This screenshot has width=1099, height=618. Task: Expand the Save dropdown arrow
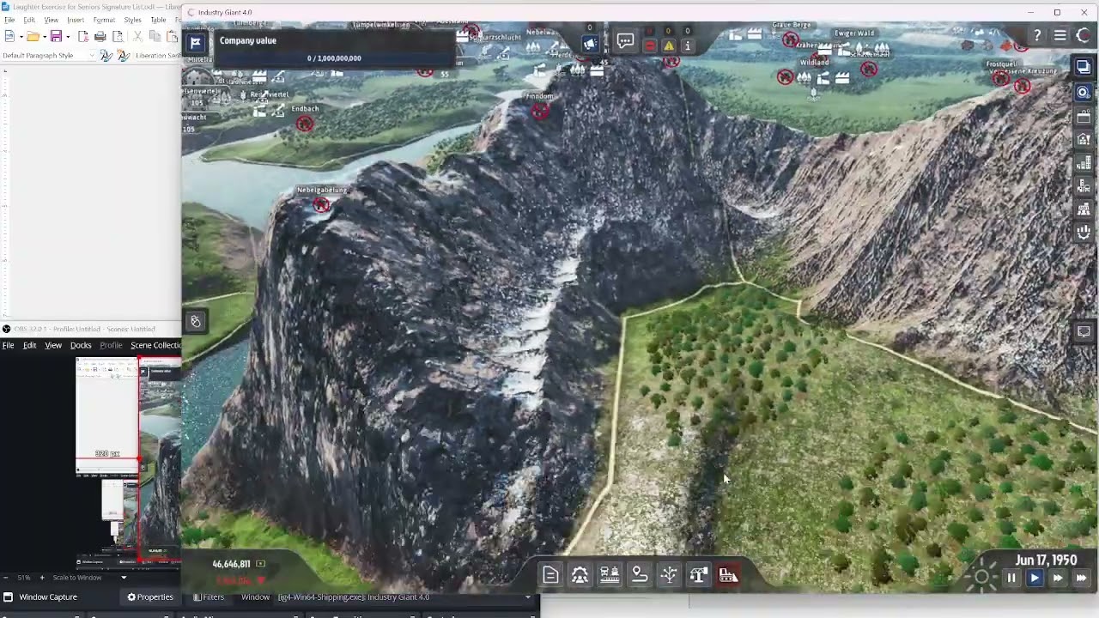tap(66, 36)
